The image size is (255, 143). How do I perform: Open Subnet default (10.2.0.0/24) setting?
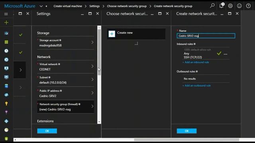(66, 80)
